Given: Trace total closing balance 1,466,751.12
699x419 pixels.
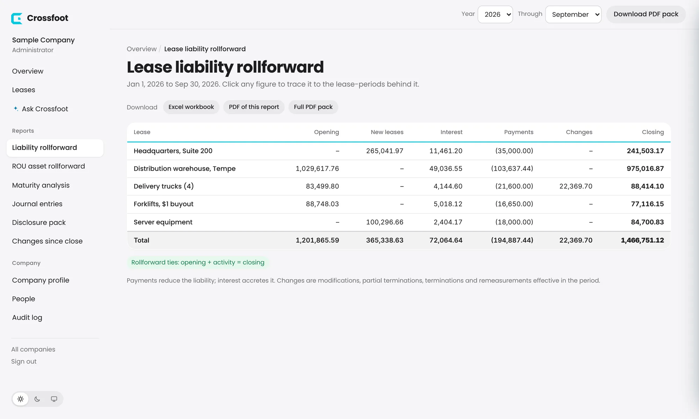Looking at the screenshot, I should click(642, 240).
